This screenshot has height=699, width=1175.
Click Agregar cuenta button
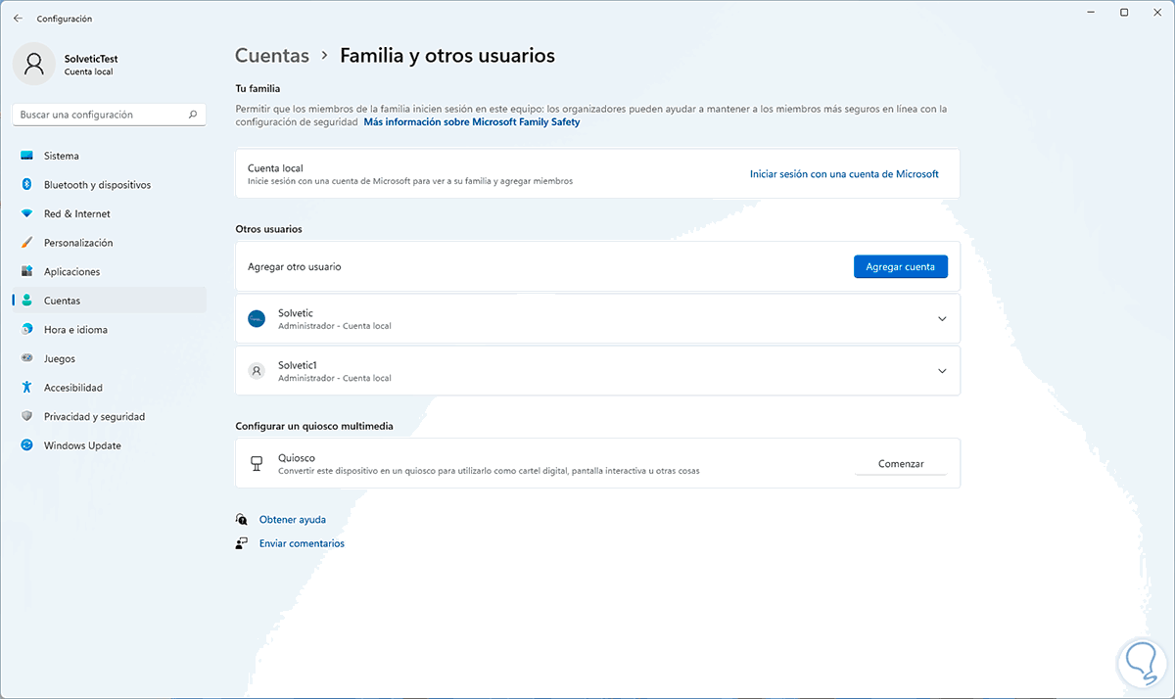[x=900, y=266]
